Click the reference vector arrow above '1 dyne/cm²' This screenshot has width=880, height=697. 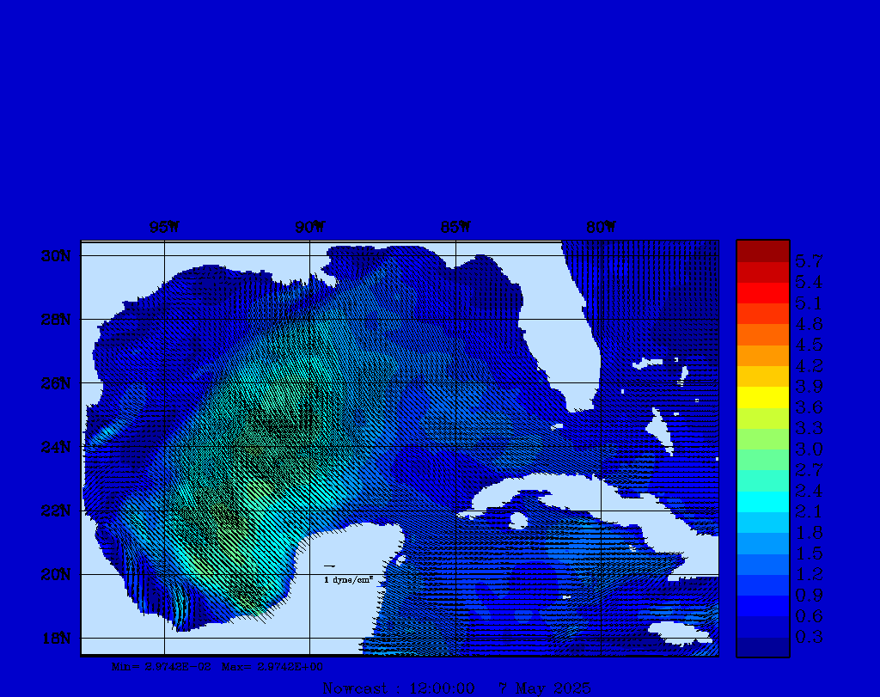(330, 566)
